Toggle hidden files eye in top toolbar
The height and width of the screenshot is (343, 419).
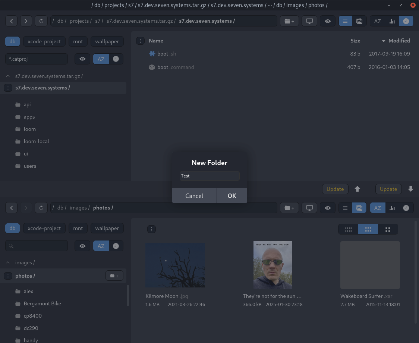coord(328,21)
